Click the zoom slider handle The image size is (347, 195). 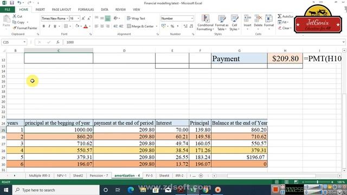317,182
